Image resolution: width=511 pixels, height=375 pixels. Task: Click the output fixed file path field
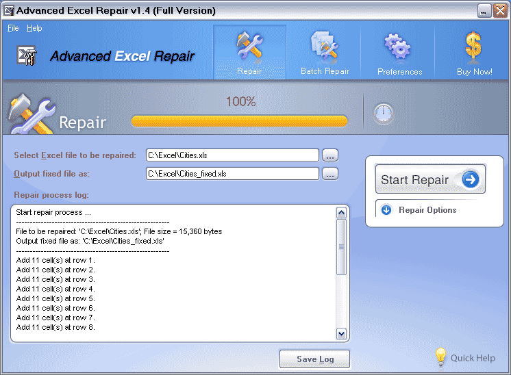232,174
